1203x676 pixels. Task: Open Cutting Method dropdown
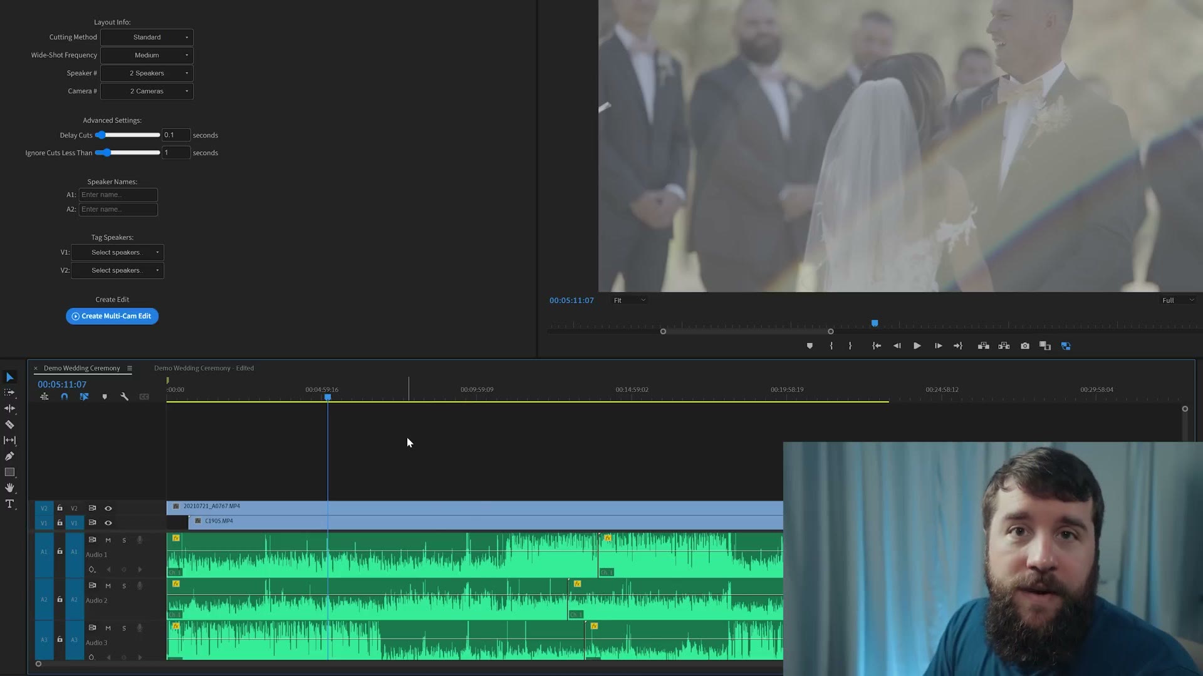pos(147,38)
